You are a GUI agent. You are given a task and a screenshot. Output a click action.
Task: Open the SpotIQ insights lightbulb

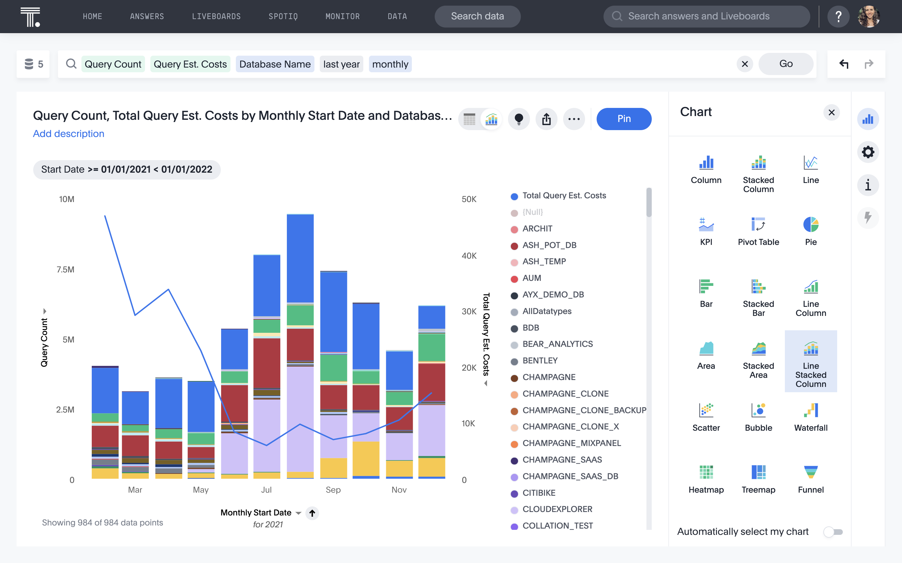click(519, 119)
